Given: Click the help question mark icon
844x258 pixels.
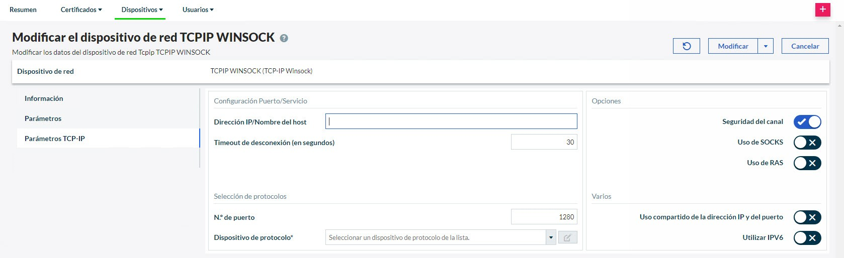Looking at the screenshot, I should pos(284,38).
